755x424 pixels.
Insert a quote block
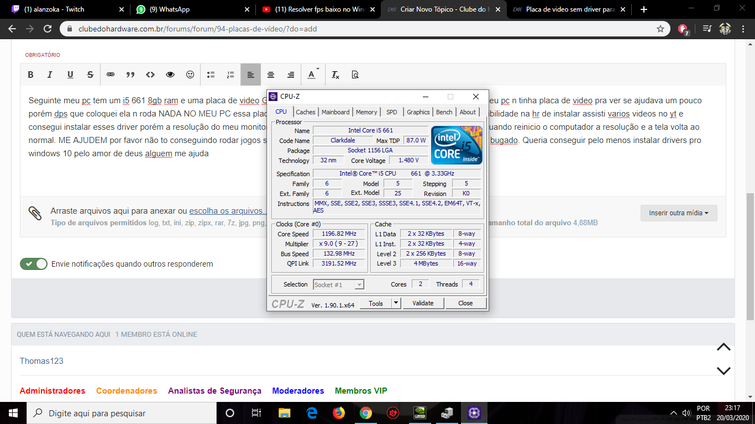point(130,75)
